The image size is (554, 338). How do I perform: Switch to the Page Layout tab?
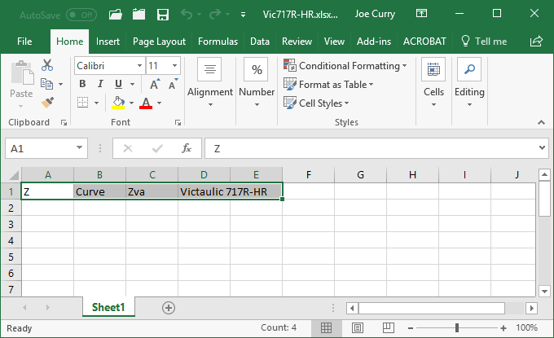(x=159, y=42)
